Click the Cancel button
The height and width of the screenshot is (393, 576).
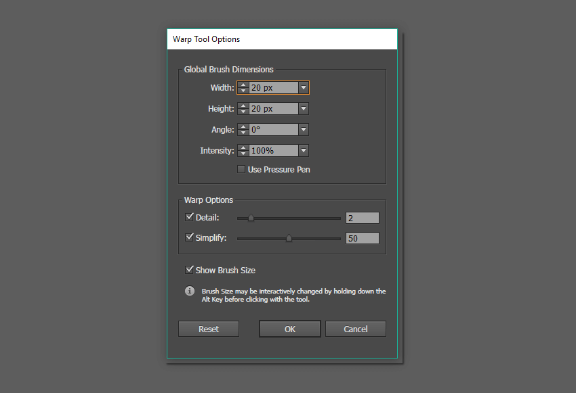click(x=355, y=329)
